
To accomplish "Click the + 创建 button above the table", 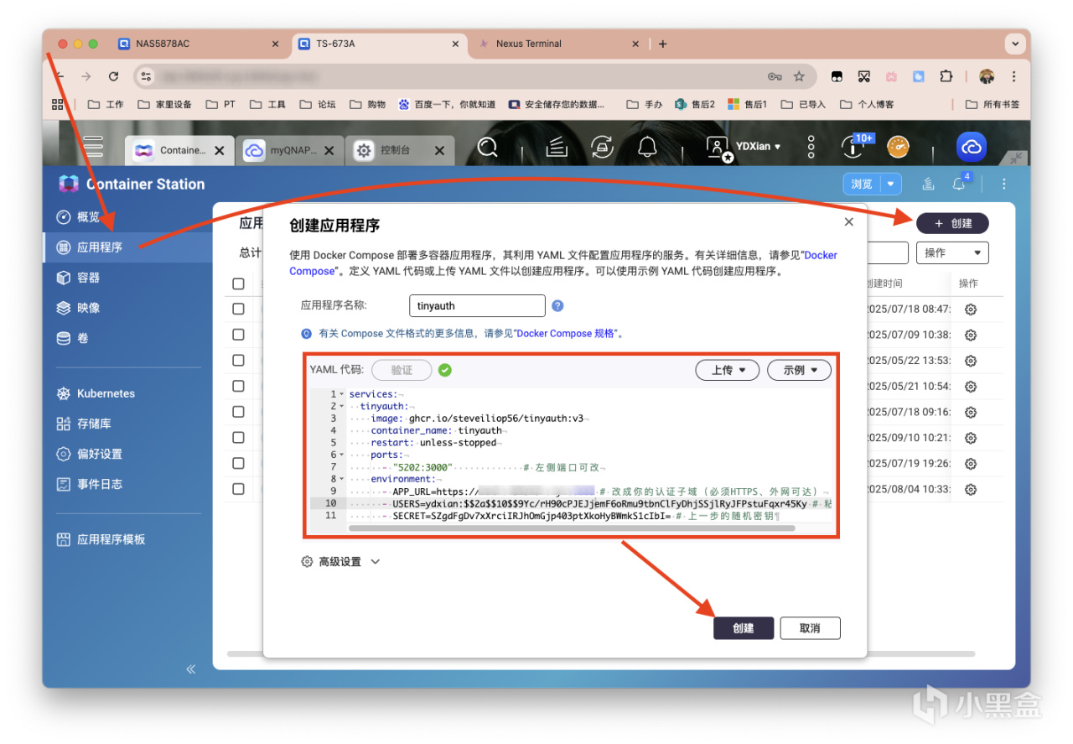I will (x=952, y=223).
